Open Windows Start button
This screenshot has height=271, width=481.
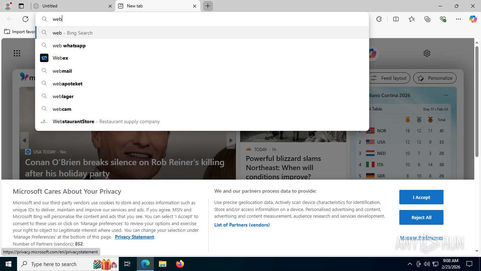coord(8,264)
